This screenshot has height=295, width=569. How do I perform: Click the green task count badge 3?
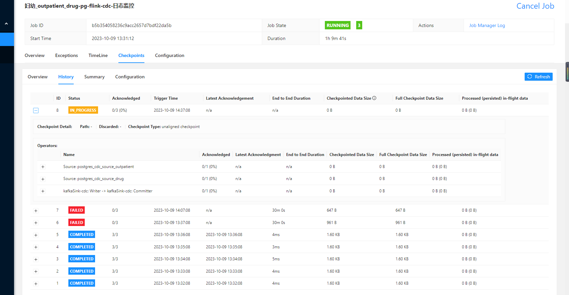coord(359,25)
